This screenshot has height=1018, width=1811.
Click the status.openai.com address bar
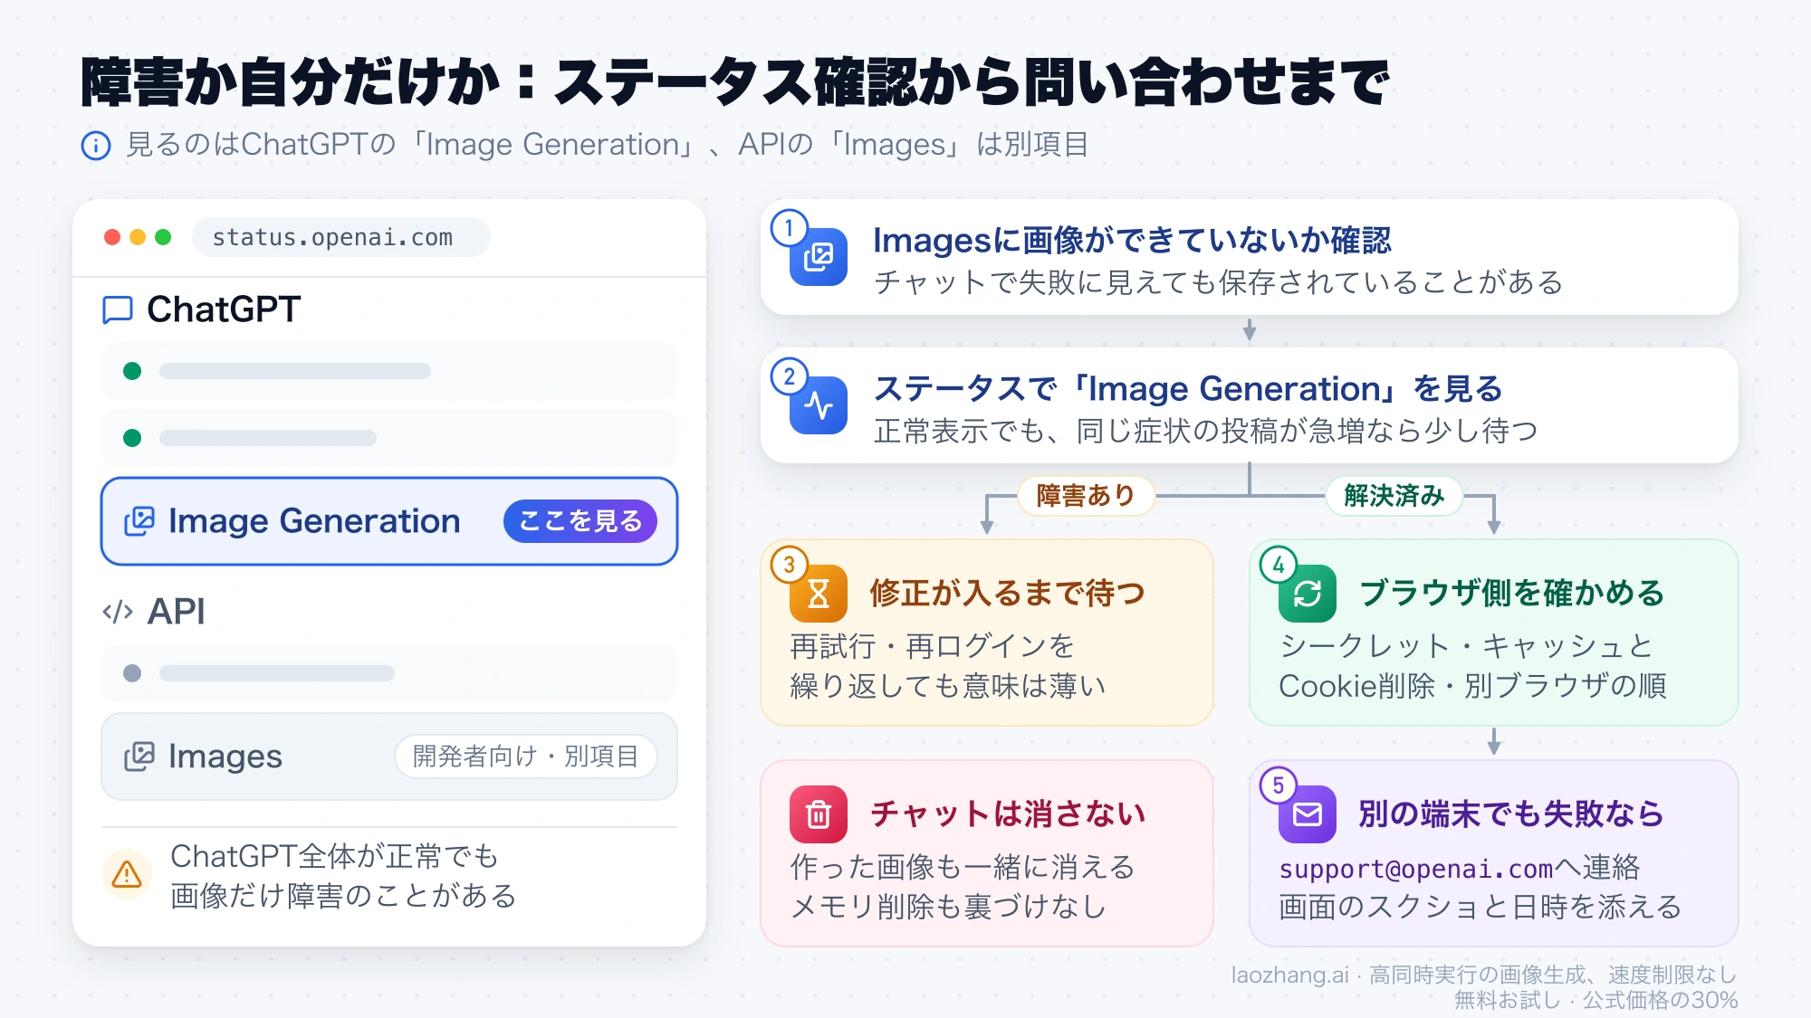(x=341, y=237)
